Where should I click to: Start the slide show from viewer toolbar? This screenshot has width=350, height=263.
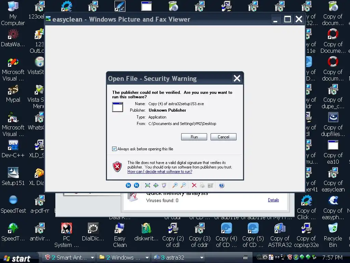tap(164, 185)
